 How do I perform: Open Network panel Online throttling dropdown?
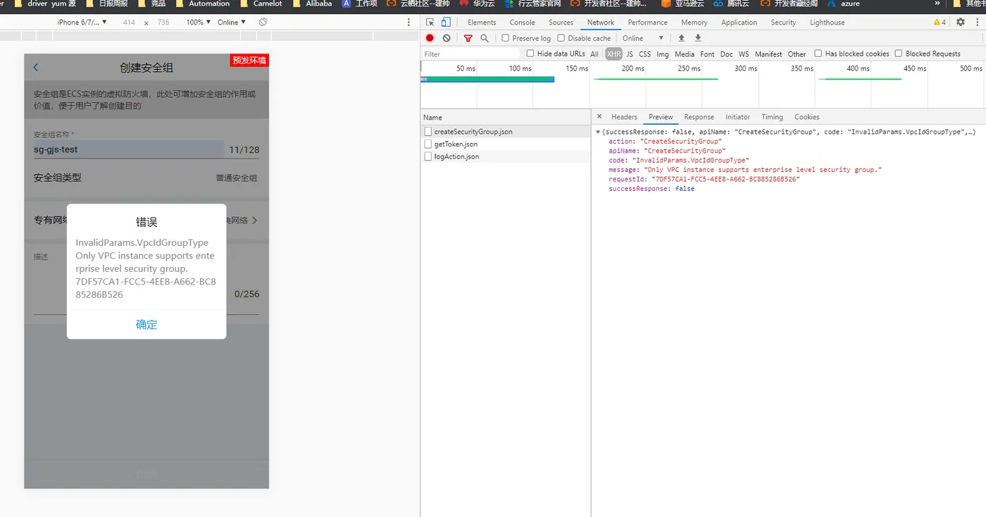pos(643,38)
